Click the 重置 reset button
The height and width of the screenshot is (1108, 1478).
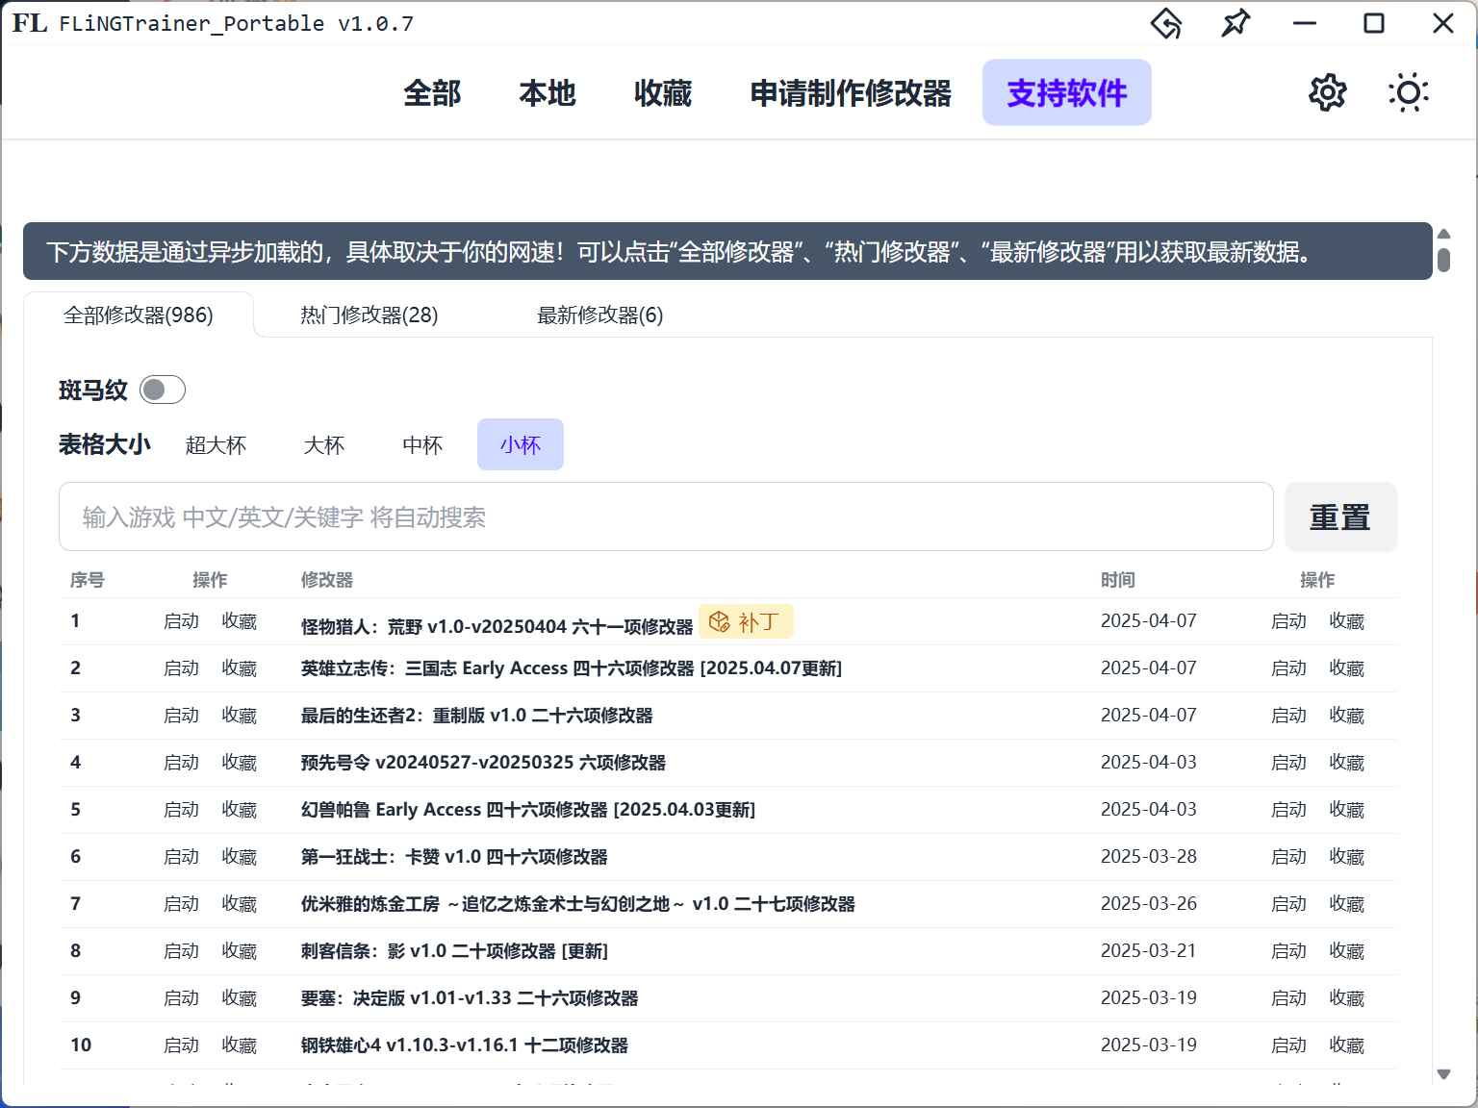pos(1340,516)
